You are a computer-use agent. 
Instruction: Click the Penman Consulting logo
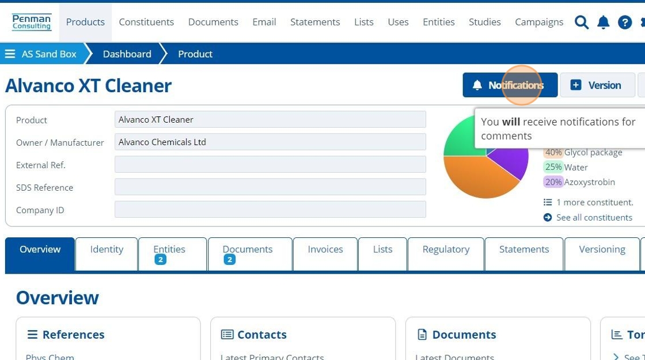[x=32, y=22]
